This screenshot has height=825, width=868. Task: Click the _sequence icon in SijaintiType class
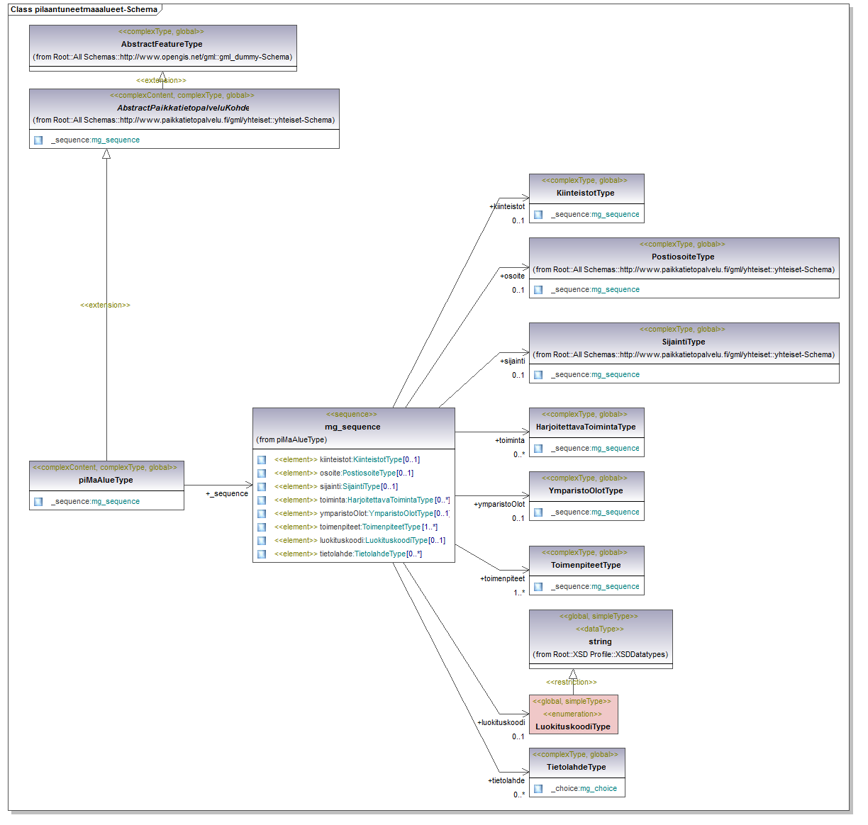(538, 375)
